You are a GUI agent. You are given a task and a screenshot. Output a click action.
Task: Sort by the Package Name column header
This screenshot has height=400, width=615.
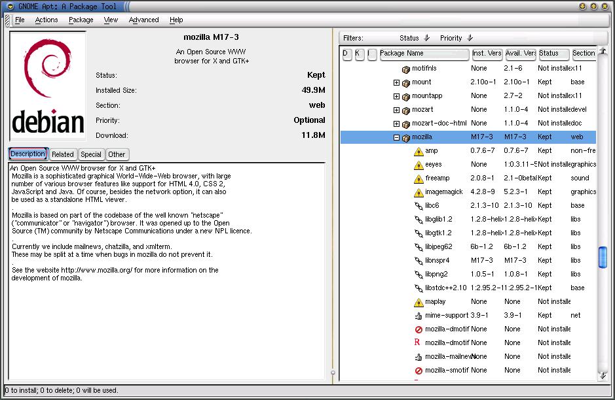click(424, 54)
